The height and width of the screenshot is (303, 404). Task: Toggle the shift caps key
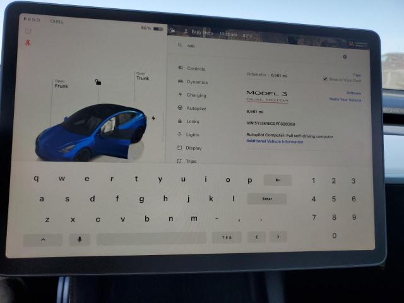click(x=43, y=239)
